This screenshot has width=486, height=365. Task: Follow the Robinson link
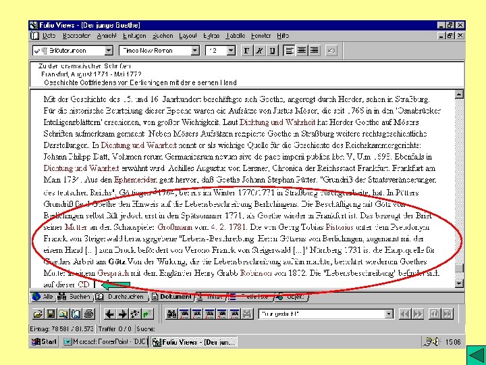256,273
